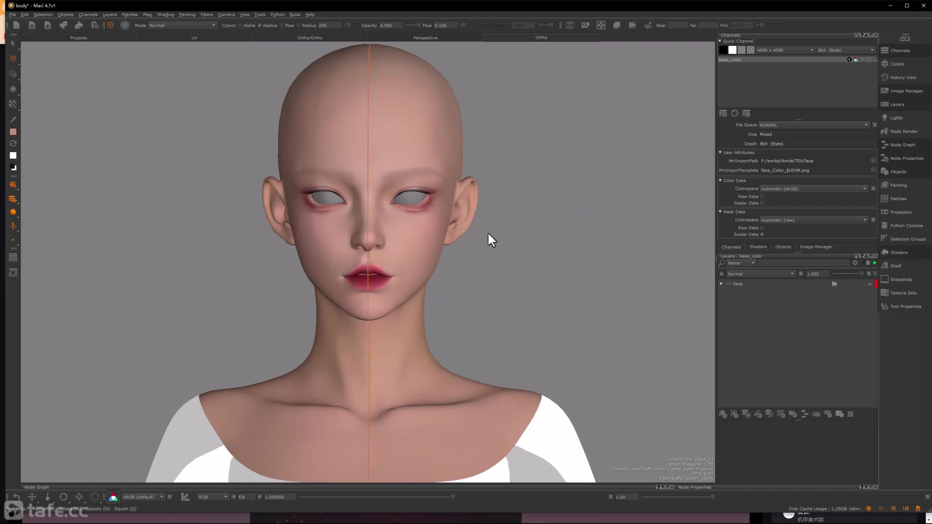Open Mask Data Colorspace Automatic (raw) dropdown
The height and width of the screenshot is (524, 932).
click(x=814, y=220)
